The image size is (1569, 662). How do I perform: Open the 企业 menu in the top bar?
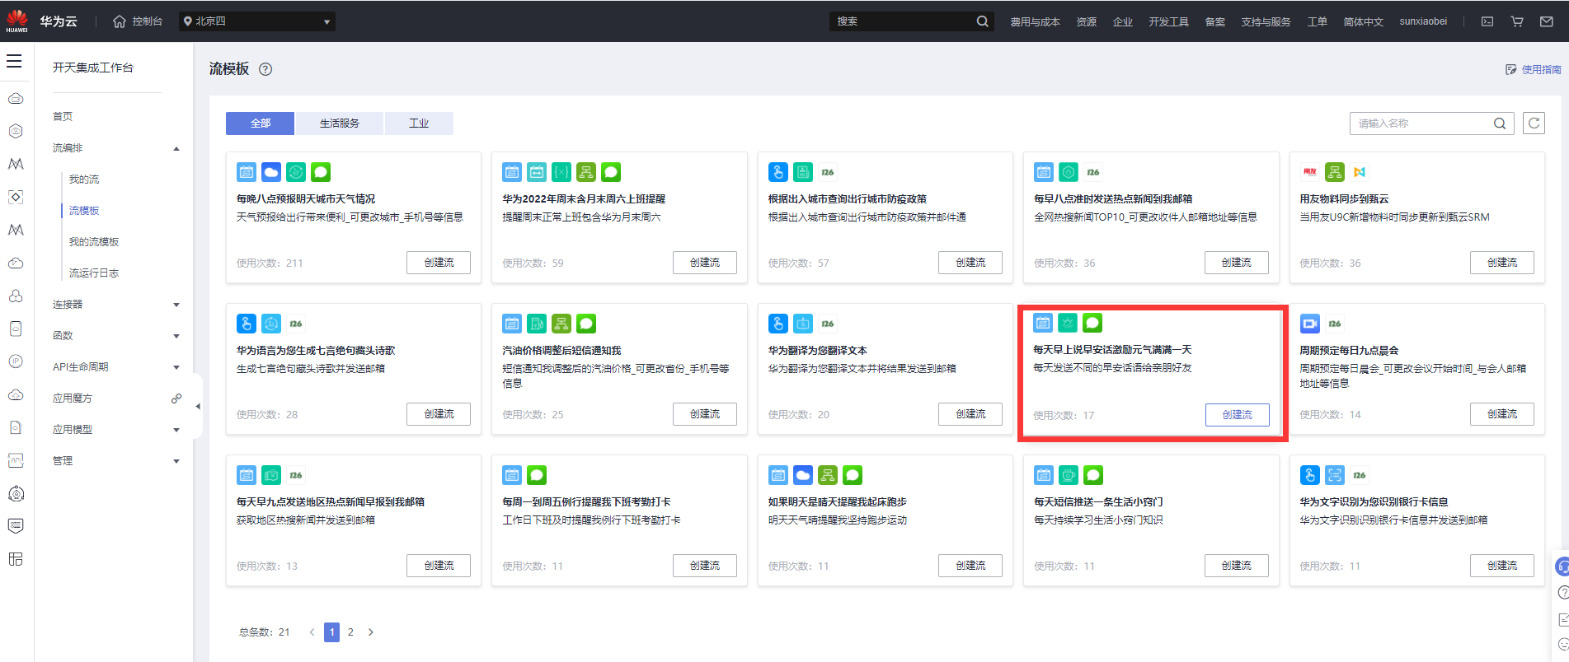click(1122, 21)
